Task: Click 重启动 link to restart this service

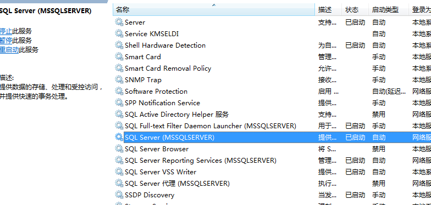Action: coord(9,49)
